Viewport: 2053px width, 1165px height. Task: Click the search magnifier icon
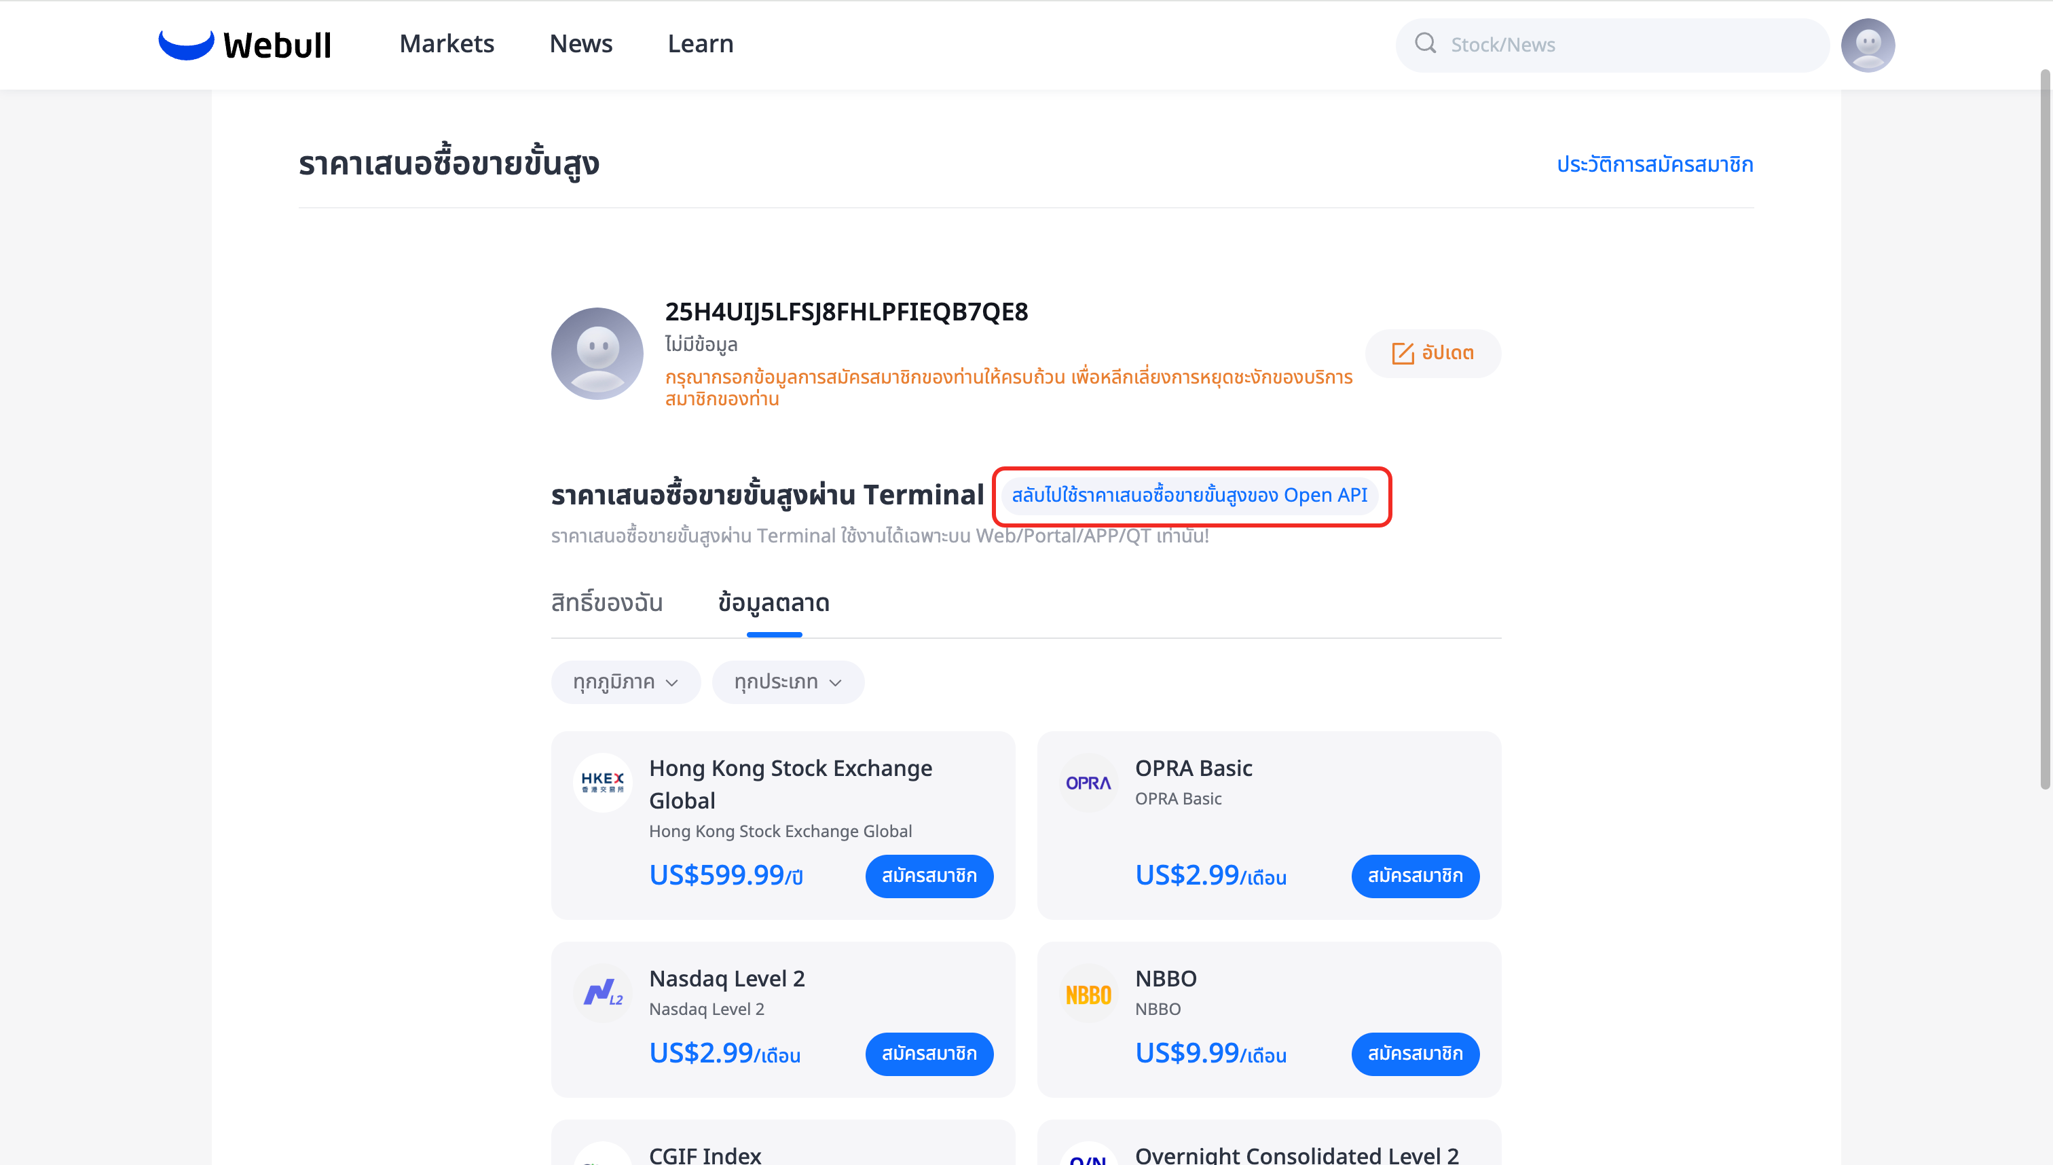coord(1425,43)
